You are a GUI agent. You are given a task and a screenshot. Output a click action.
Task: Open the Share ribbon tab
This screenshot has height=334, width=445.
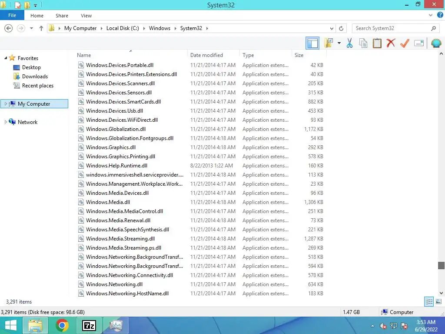(x=62, y=16)
